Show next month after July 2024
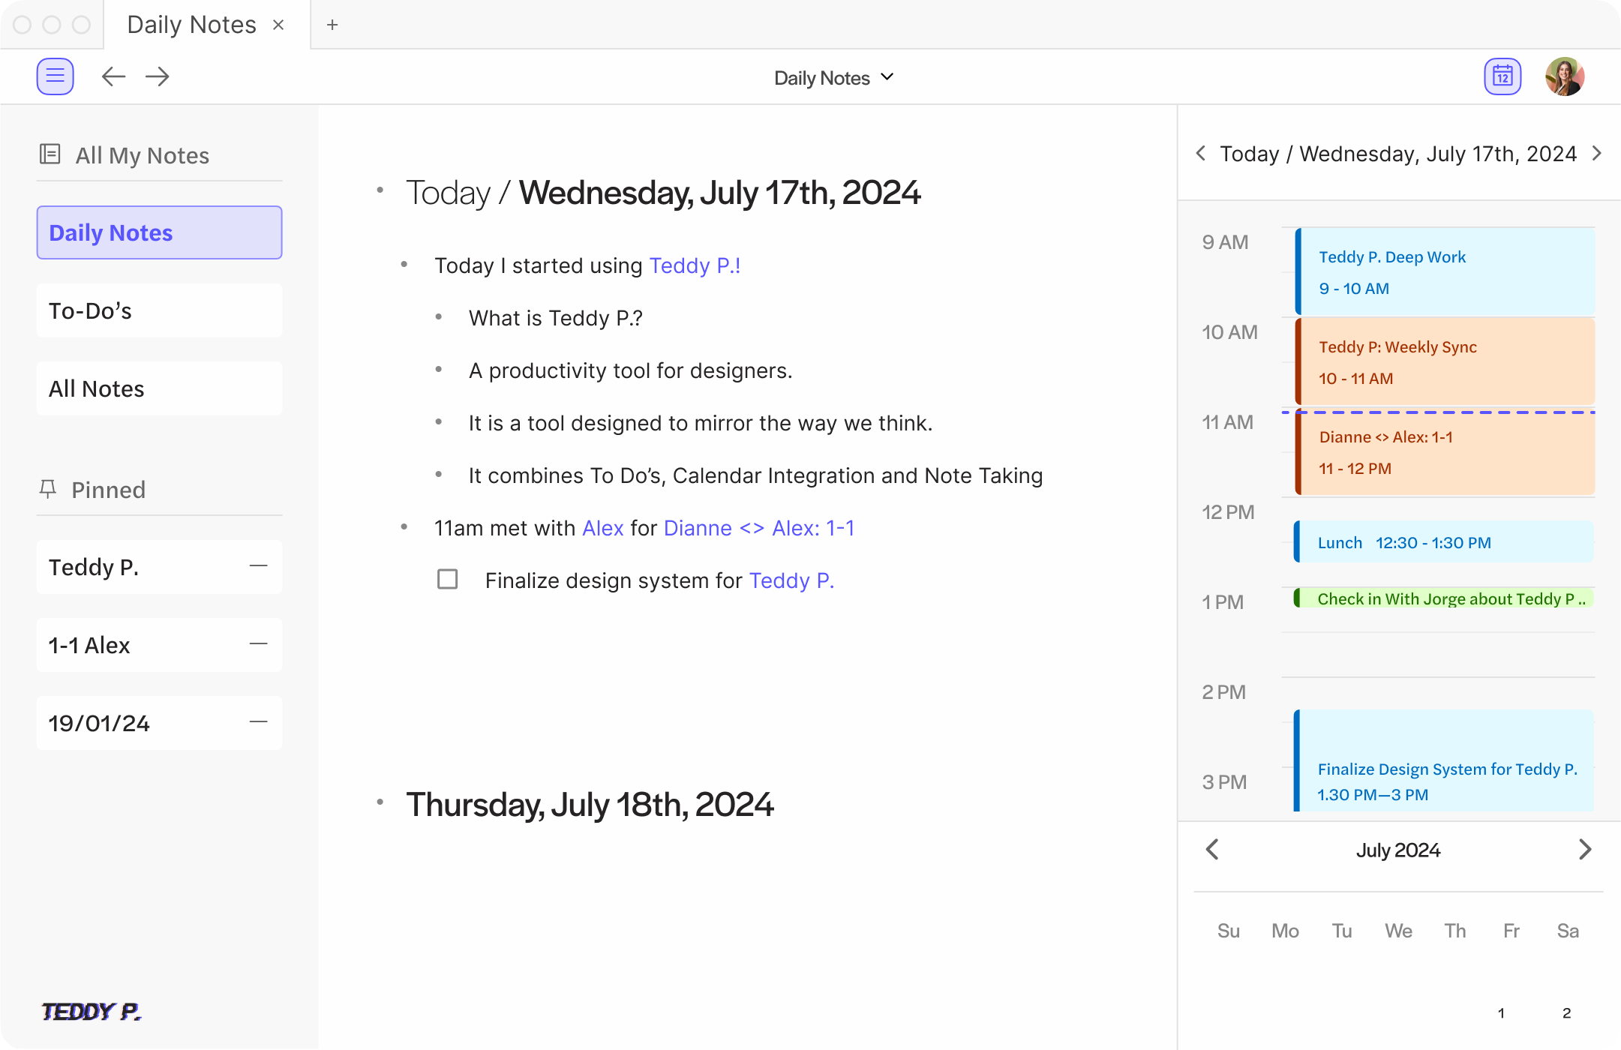This screenshot has height=1050, width=1621. coord(1584,850)
